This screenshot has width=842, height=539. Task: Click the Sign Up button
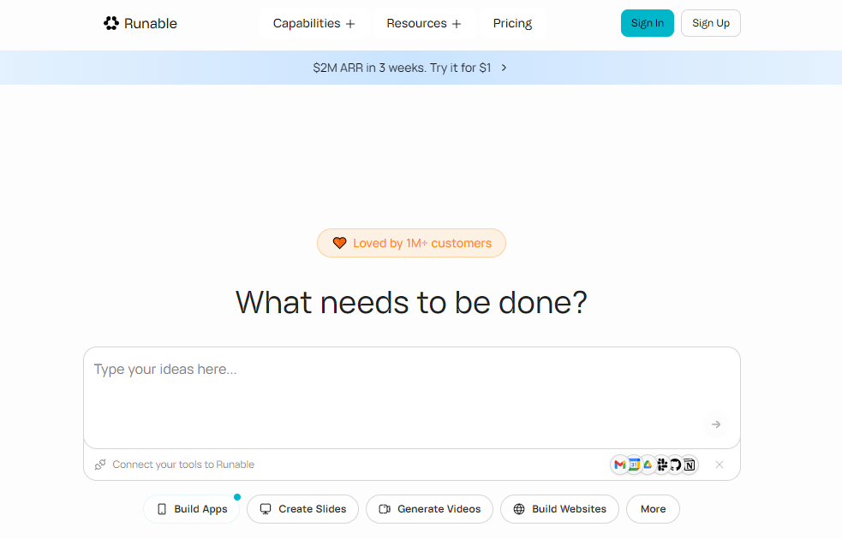click(710, 23)
